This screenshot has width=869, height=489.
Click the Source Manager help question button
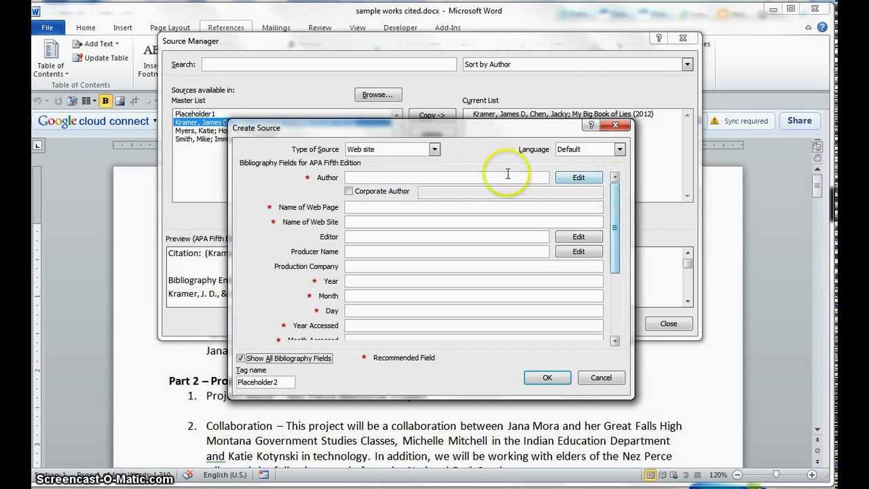(x=659, y=39)
